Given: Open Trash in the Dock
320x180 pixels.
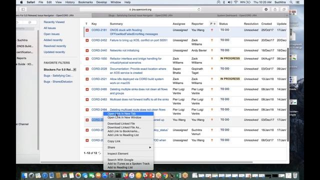Looking at the screenshot, I should [295, 175].
